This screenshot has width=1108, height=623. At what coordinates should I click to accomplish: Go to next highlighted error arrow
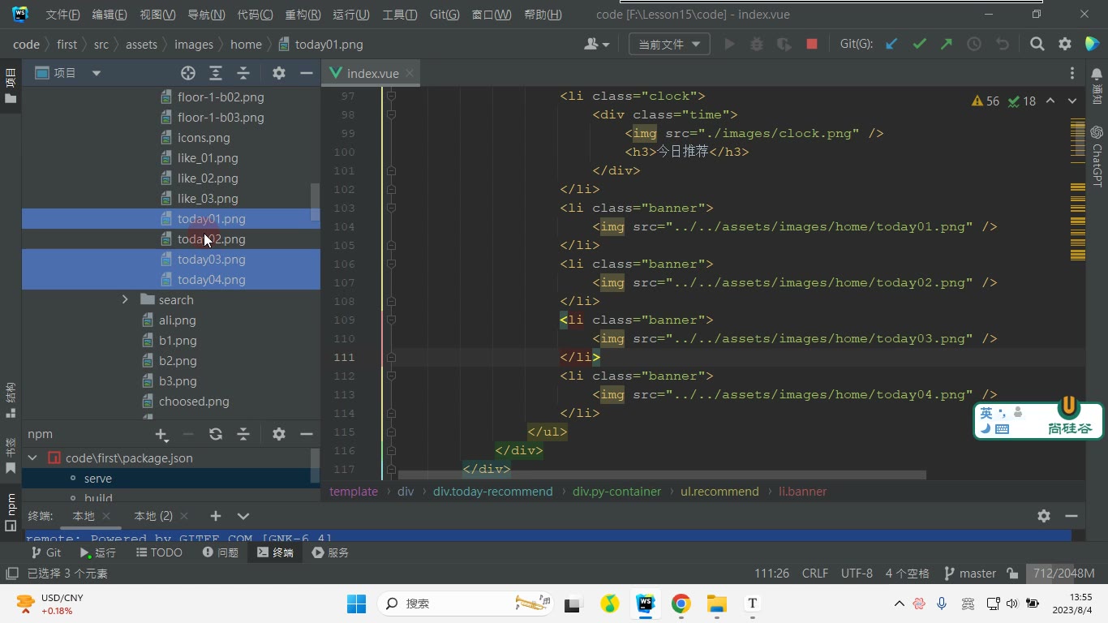(x=1072, y=101)
